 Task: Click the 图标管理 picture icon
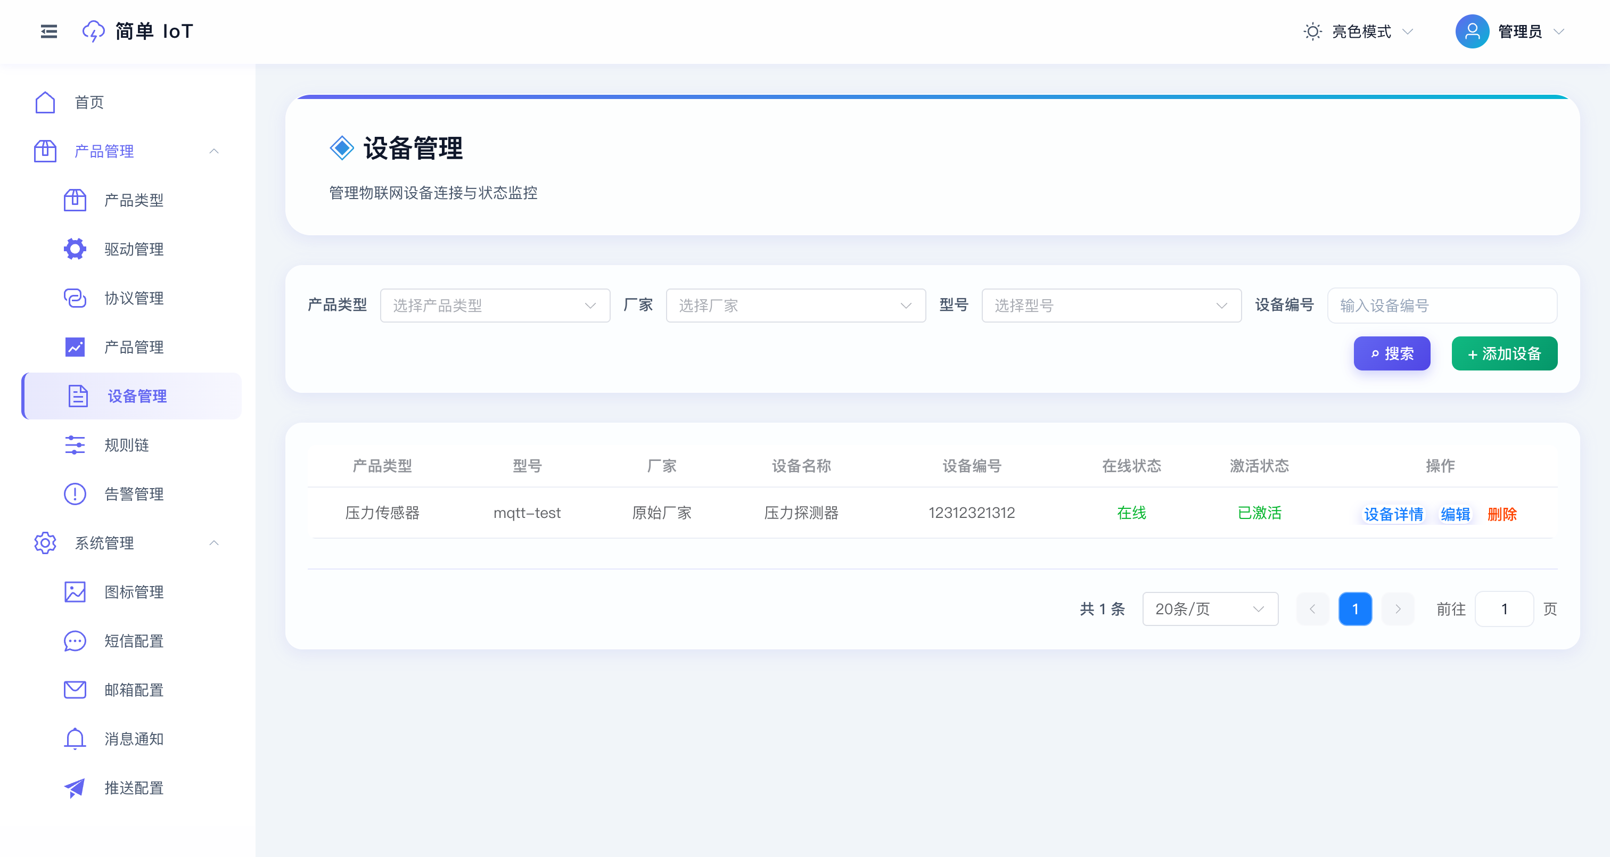pyautogui.click(x=75, y=591)
